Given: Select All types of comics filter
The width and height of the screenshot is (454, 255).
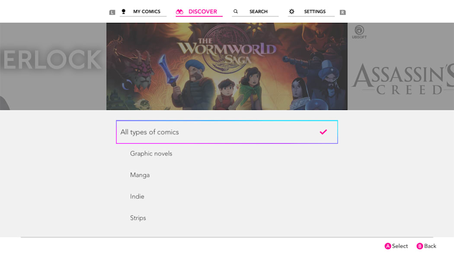Looking at the screenshot, I should (x=227, y=132).
